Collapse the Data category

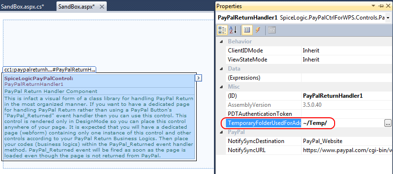221,69
